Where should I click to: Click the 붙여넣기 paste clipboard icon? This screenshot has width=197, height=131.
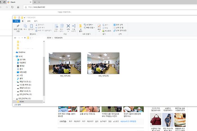point(31,26)
